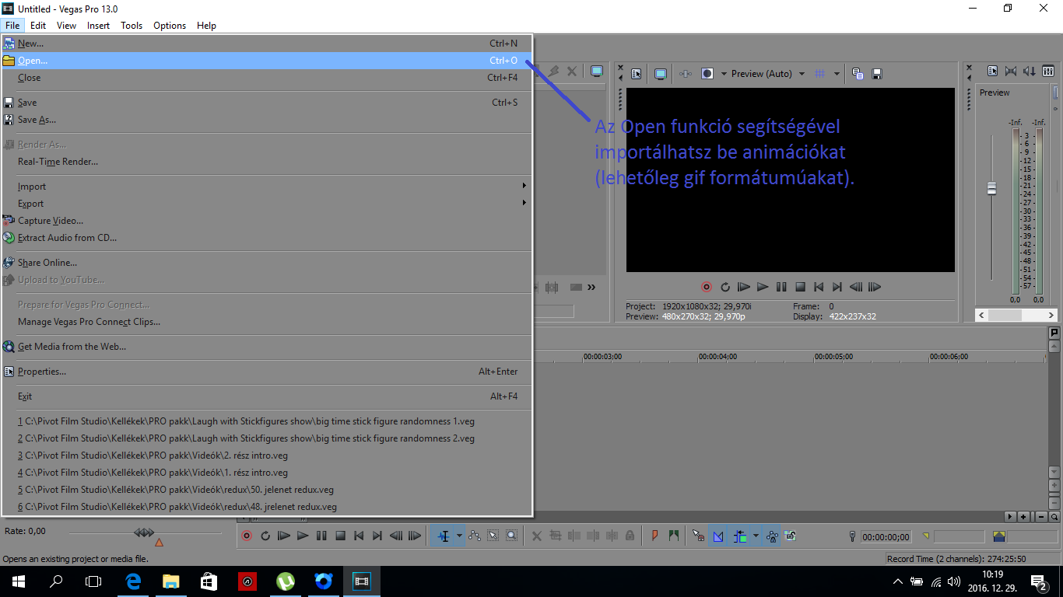Image resolution: width=1063 pixels, height=597 pixels.
Task: Select the Normal Edit tool
Action: (x=444, y=536)
